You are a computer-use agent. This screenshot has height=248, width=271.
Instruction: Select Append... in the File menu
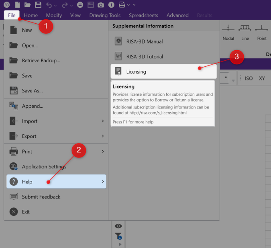56,106
